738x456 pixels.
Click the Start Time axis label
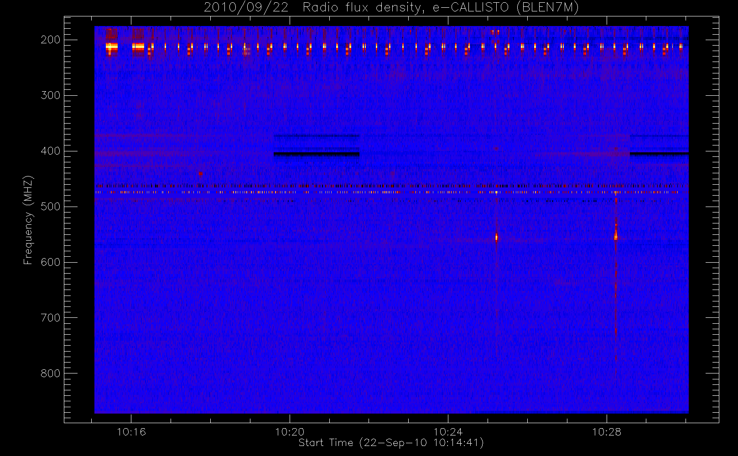click(391, 443)
